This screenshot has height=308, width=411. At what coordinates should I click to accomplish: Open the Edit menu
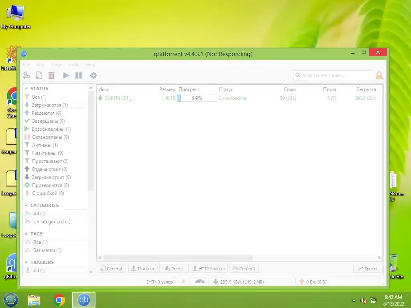[41, 65]
